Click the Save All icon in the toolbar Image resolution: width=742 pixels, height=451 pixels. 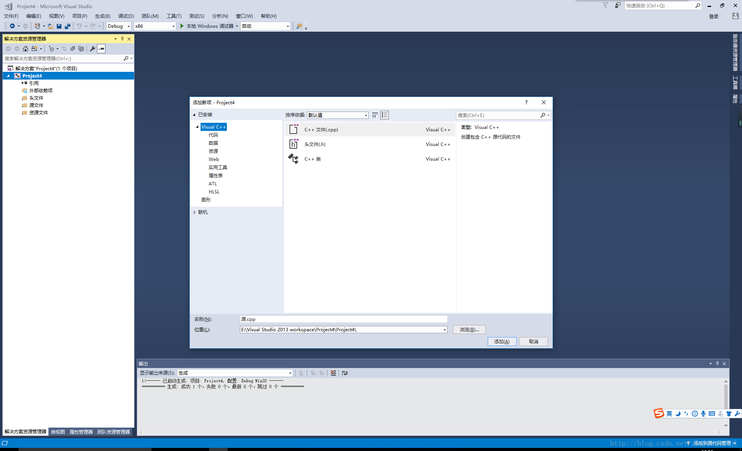tap(68, 26)
